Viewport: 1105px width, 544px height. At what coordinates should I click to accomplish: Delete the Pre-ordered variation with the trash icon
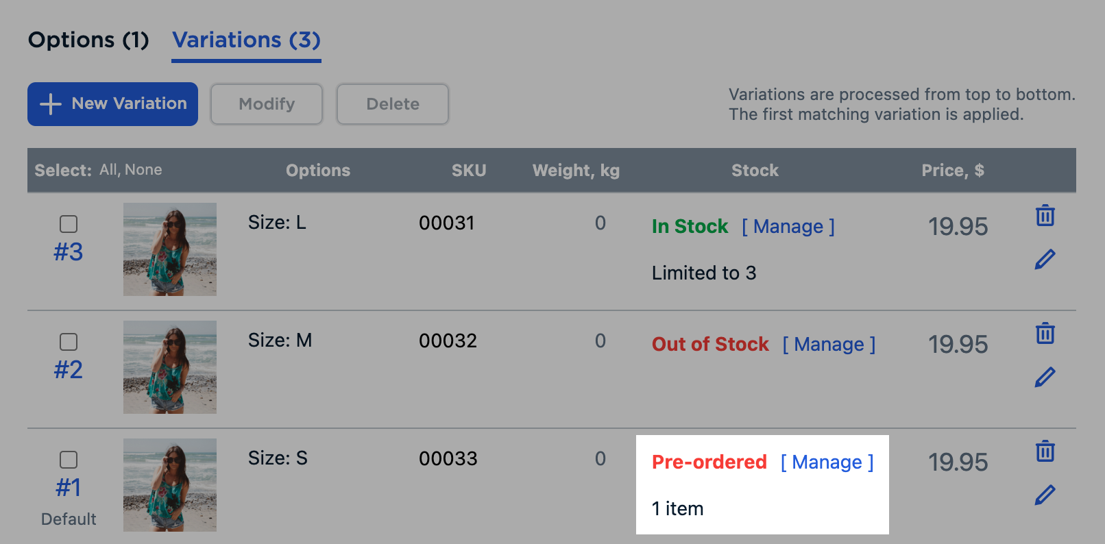pos(1045,452)
